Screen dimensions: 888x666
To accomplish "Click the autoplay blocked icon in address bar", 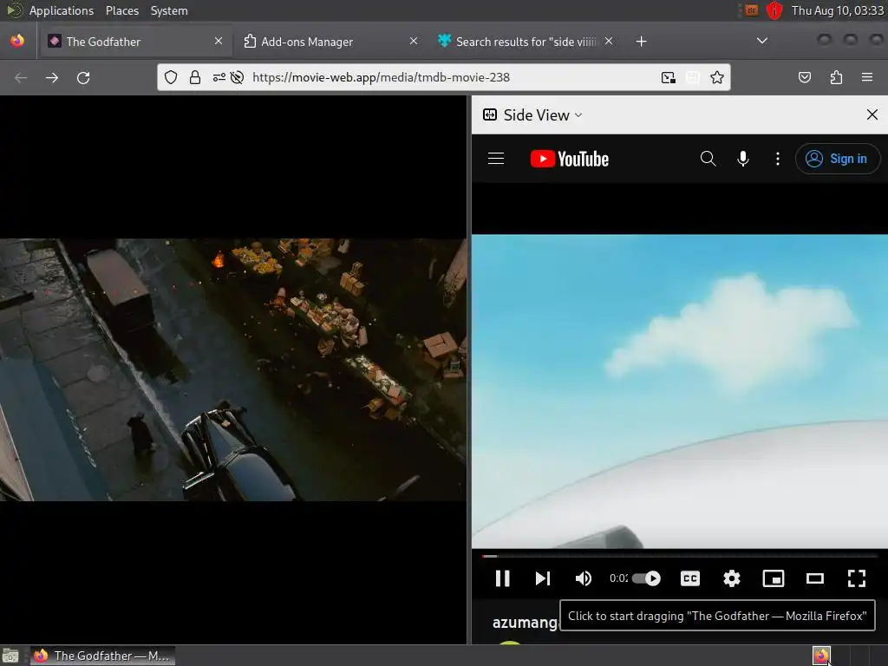I will 238,77.
